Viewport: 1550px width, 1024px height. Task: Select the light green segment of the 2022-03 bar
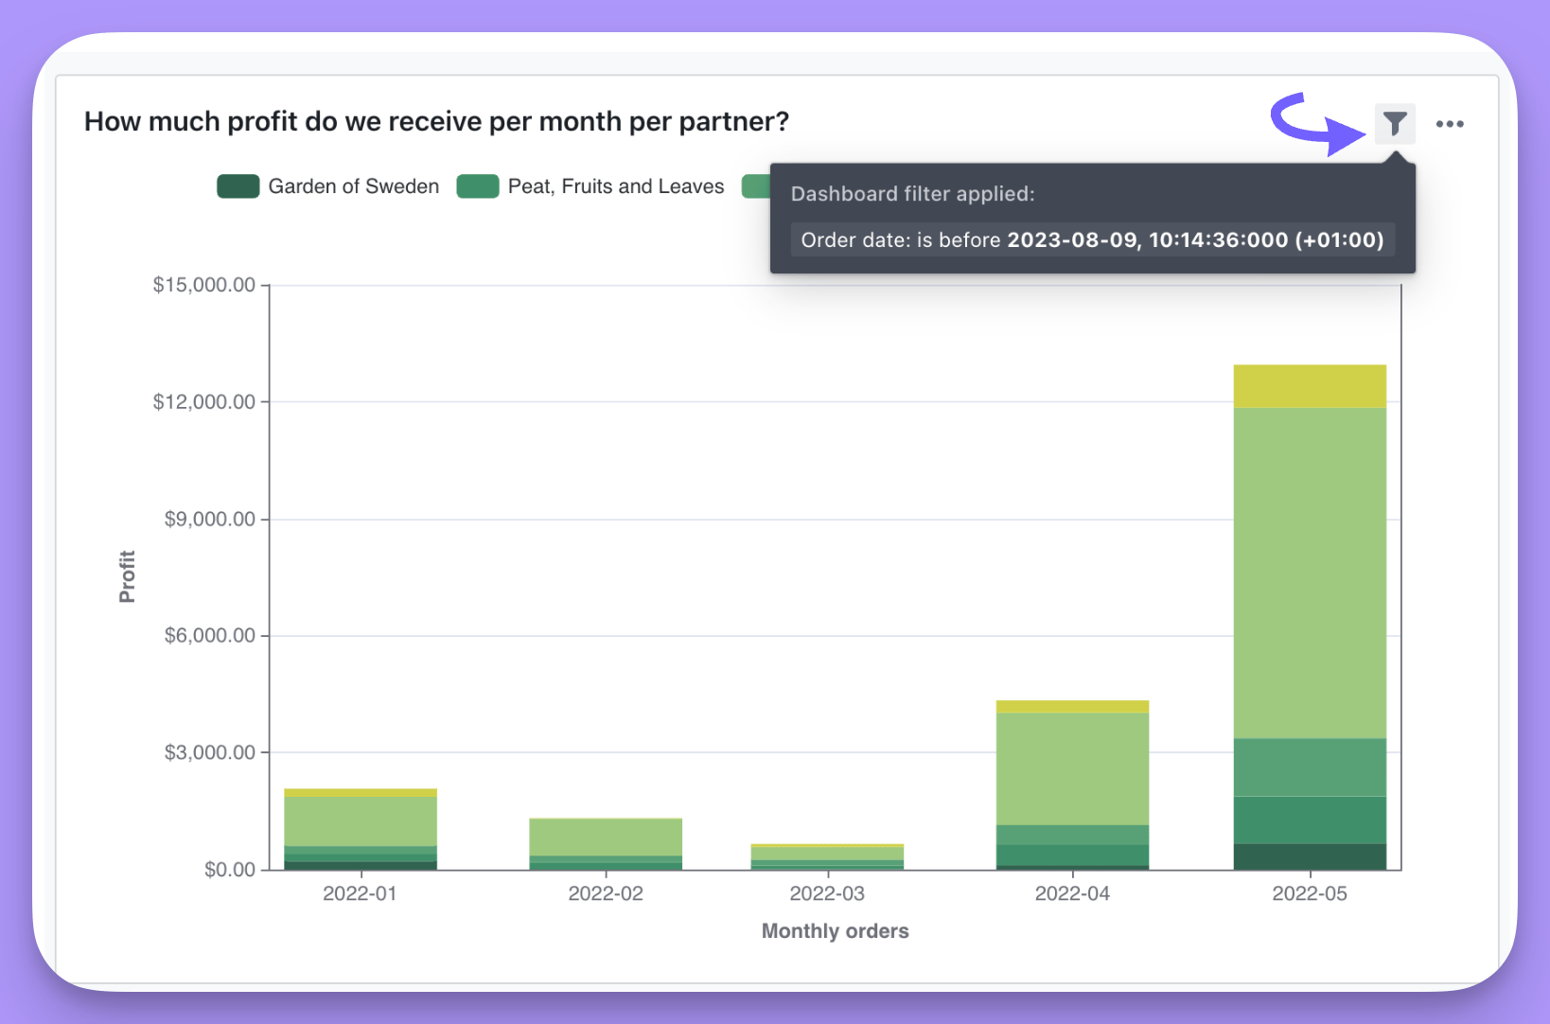coord(827,854)
